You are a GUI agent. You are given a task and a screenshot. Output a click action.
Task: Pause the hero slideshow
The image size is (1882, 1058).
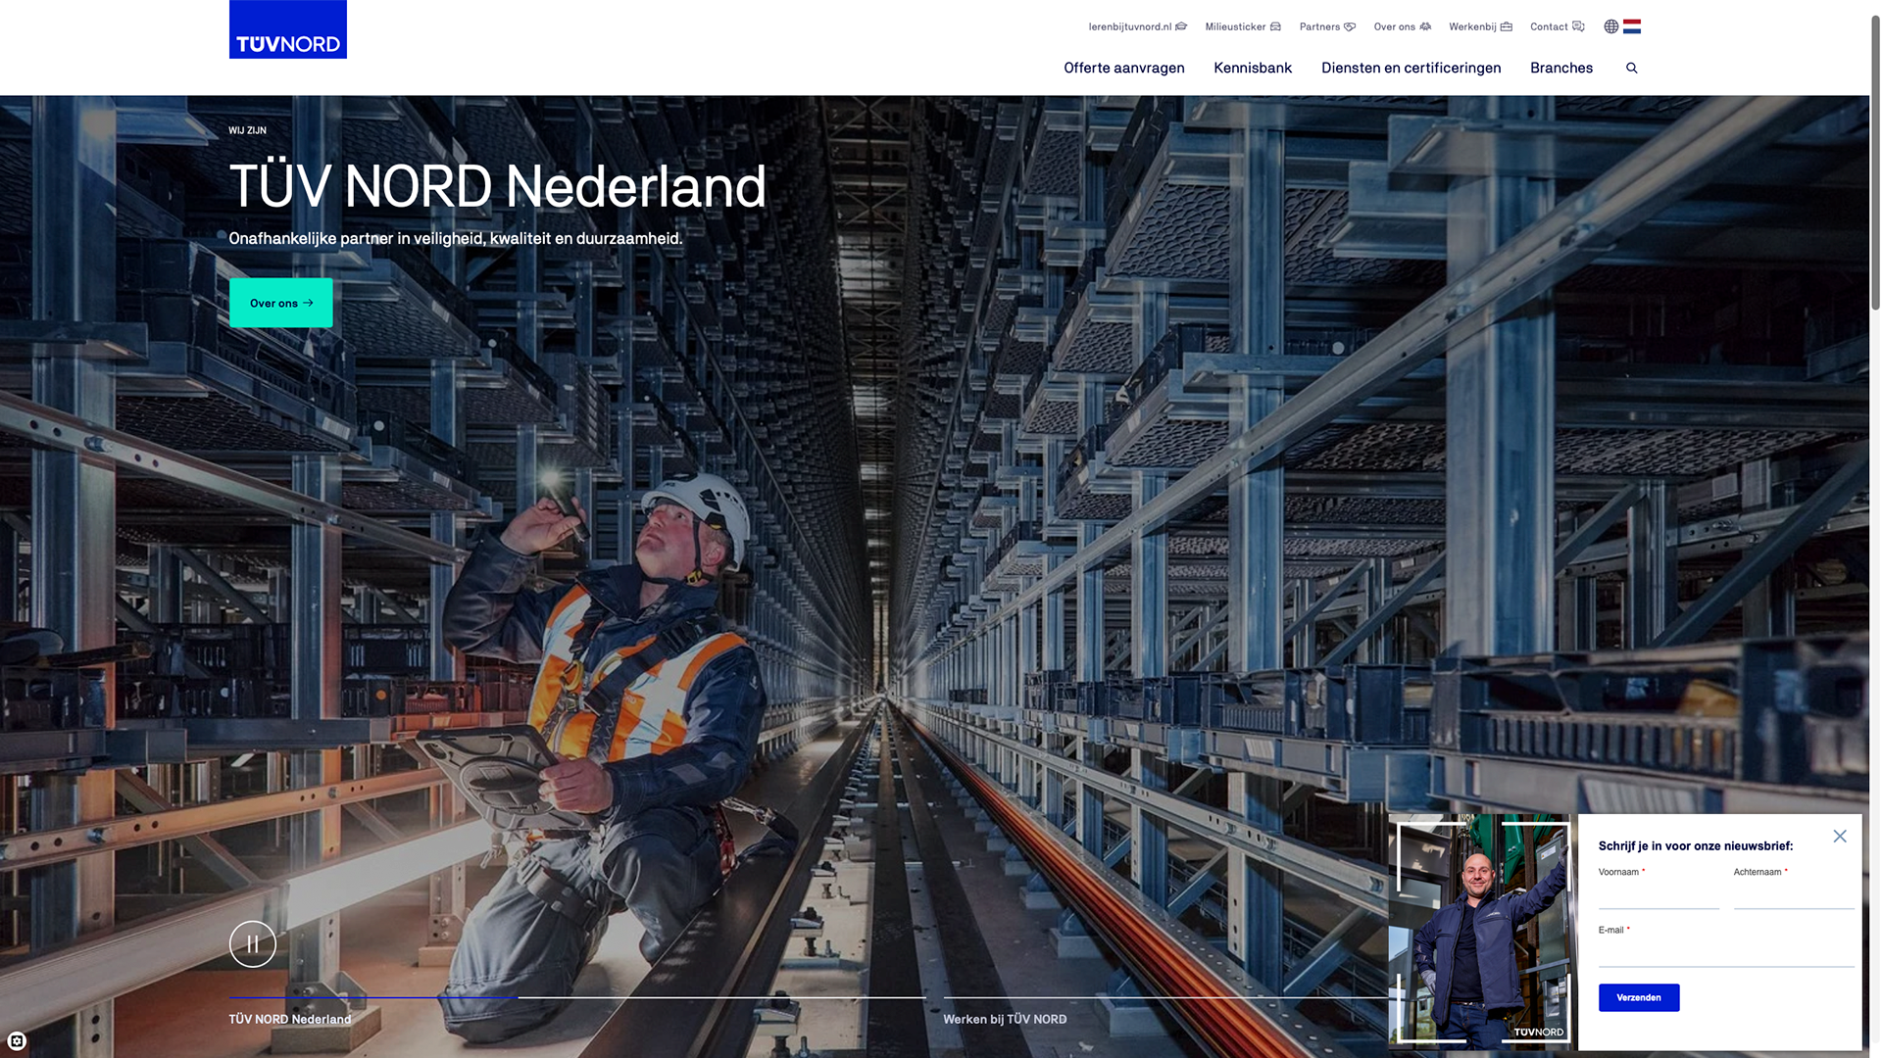click(x=252, y=944)
